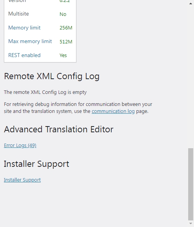Viewport: 194px width, 227px height.
Task: Click the scrollbar up arrow
Action: pyautogui.click(x=191, y=3)
